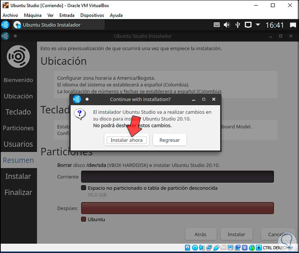The height and width of the screenshot is (253, 299).
Task: Open the Archivo menu of VirtualBox
Action: pos(10,15)
